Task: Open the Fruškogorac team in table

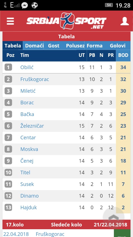Action: click(x=35, y=79)
